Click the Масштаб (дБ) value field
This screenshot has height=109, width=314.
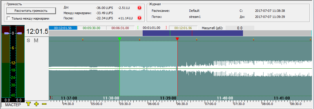coord(240,28)
